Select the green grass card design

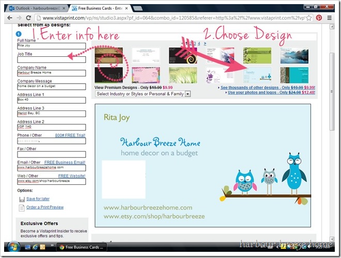click(x=183, y=75)
